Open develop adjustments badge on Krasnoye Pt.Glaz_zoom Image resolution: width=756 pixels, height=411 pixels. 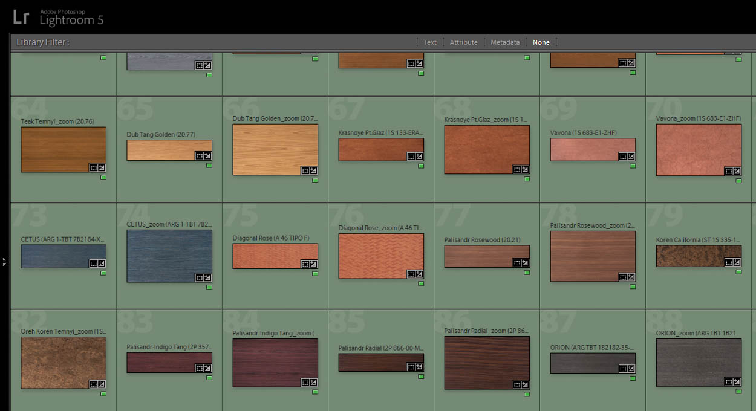[525, 169]
